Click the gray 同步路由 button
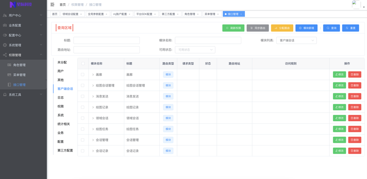Image resolution: width=367 pixels, height=179 pixels. (258, 28)
